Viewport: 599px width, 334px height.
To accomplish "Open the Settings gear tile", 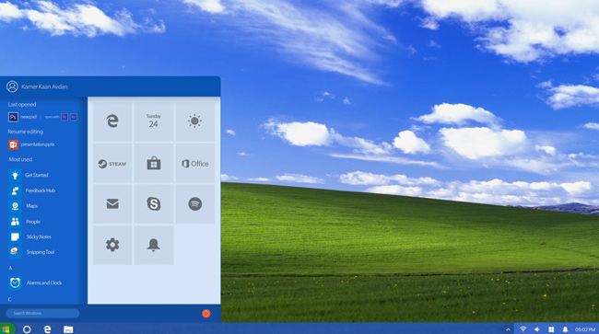I will pyautogui.click(x=112, y=245).
